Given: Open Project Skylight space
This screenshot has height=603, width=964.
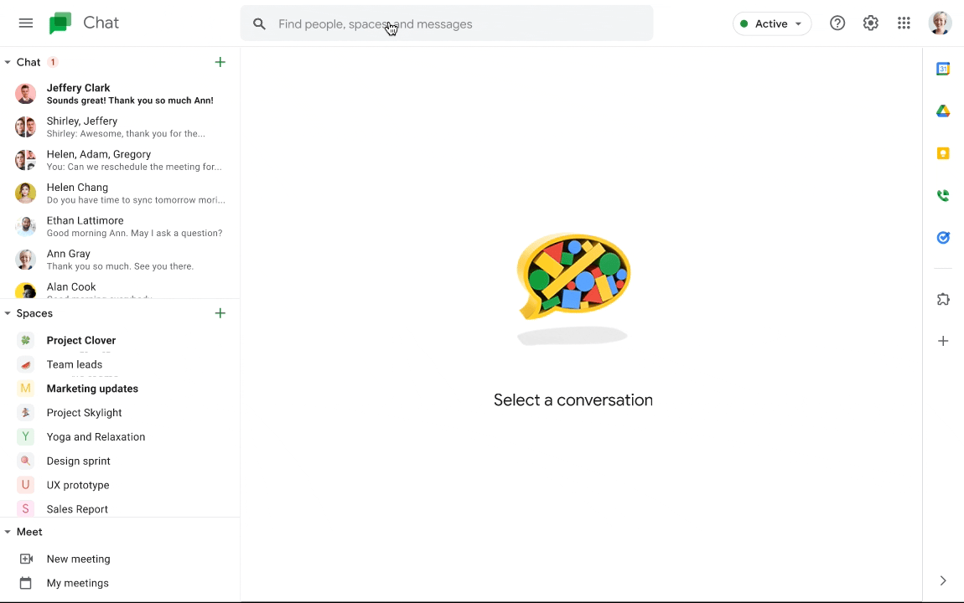Looking at the screenshot, I should (x=120, y=413).
